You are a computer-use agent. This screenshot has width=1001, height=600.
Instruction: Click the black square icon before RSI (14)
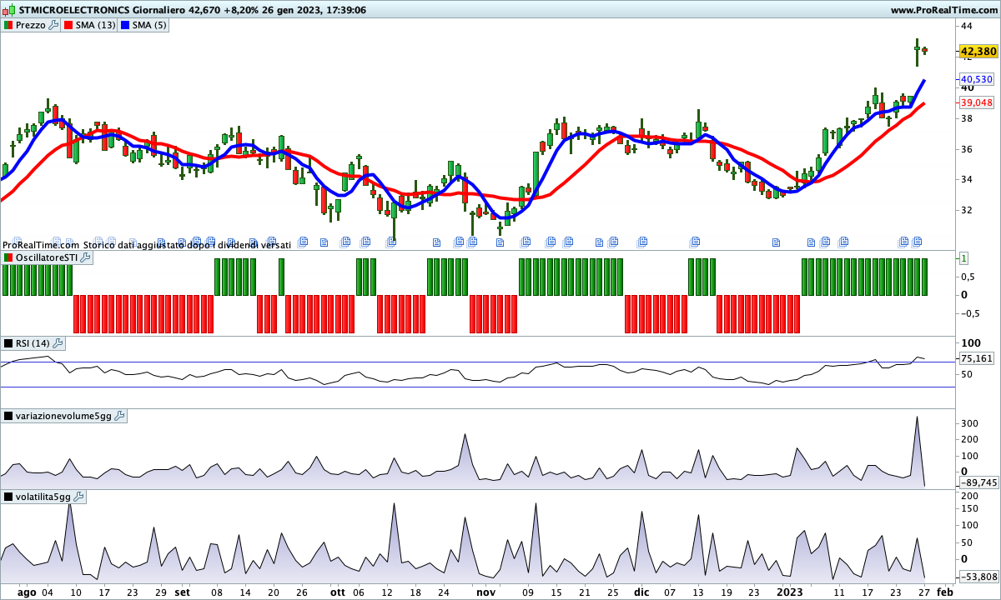[8, 343]
